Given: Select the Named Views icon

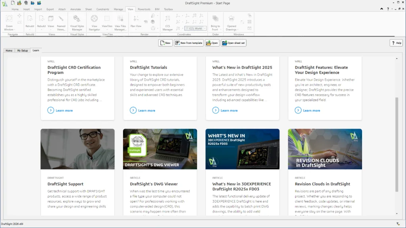Looking at the screenshot, I should [61, 19].
